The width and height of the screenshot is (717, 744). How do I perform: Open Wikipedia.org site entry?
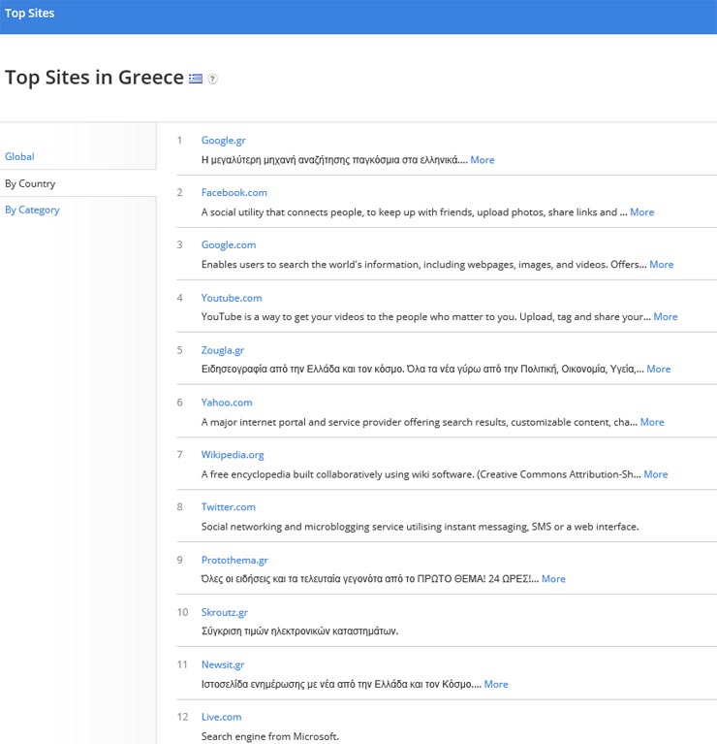point(233,454)
